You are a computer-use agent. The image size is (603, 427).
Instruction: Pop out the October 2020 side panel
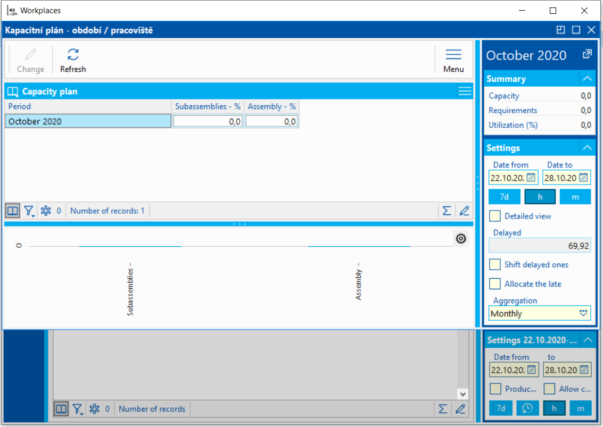[x=587, y=54]
